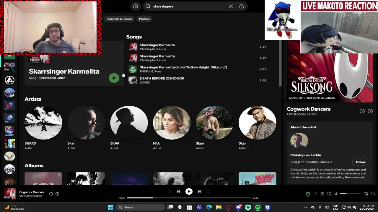Play the top result Skarrsinger Karmelita
Screen dimensions: 378x212
tap(114, 78)
